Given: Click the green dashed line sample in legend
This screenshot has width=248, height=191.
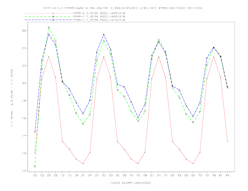Looking at the screenshot, I should (x=49, y=17).
